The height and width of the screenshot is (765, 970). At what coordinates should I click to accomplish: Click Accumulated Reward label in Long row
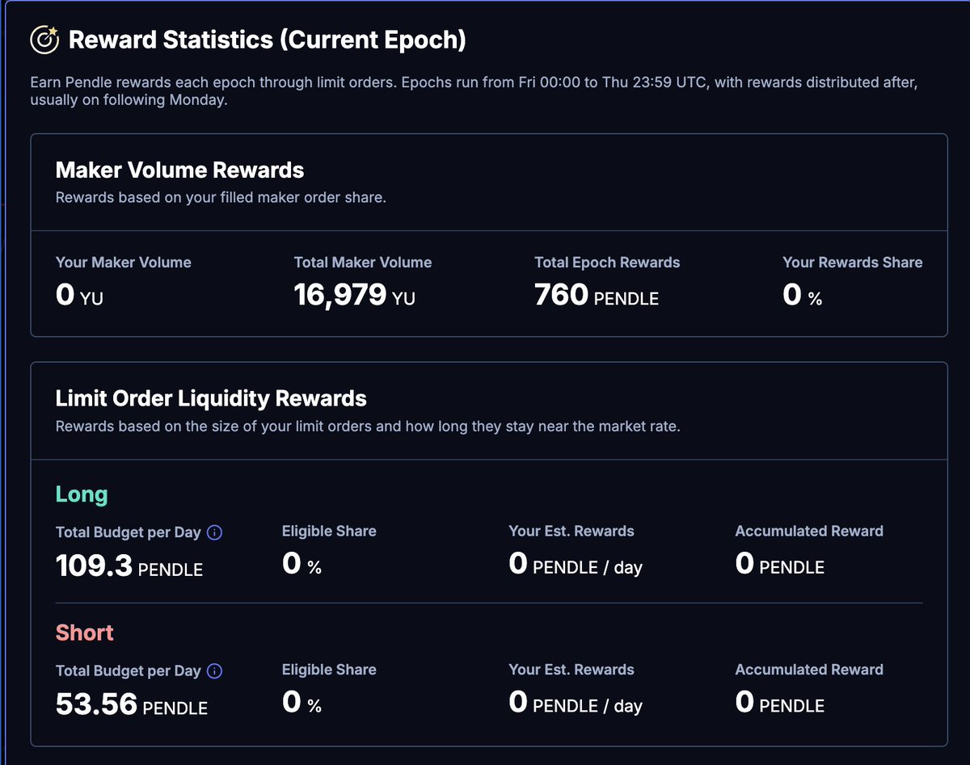click(809, 532)
